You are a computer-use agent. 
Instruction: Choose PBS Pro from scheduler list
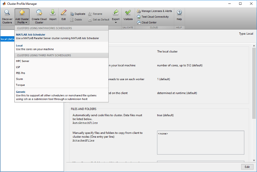[61, 73]
